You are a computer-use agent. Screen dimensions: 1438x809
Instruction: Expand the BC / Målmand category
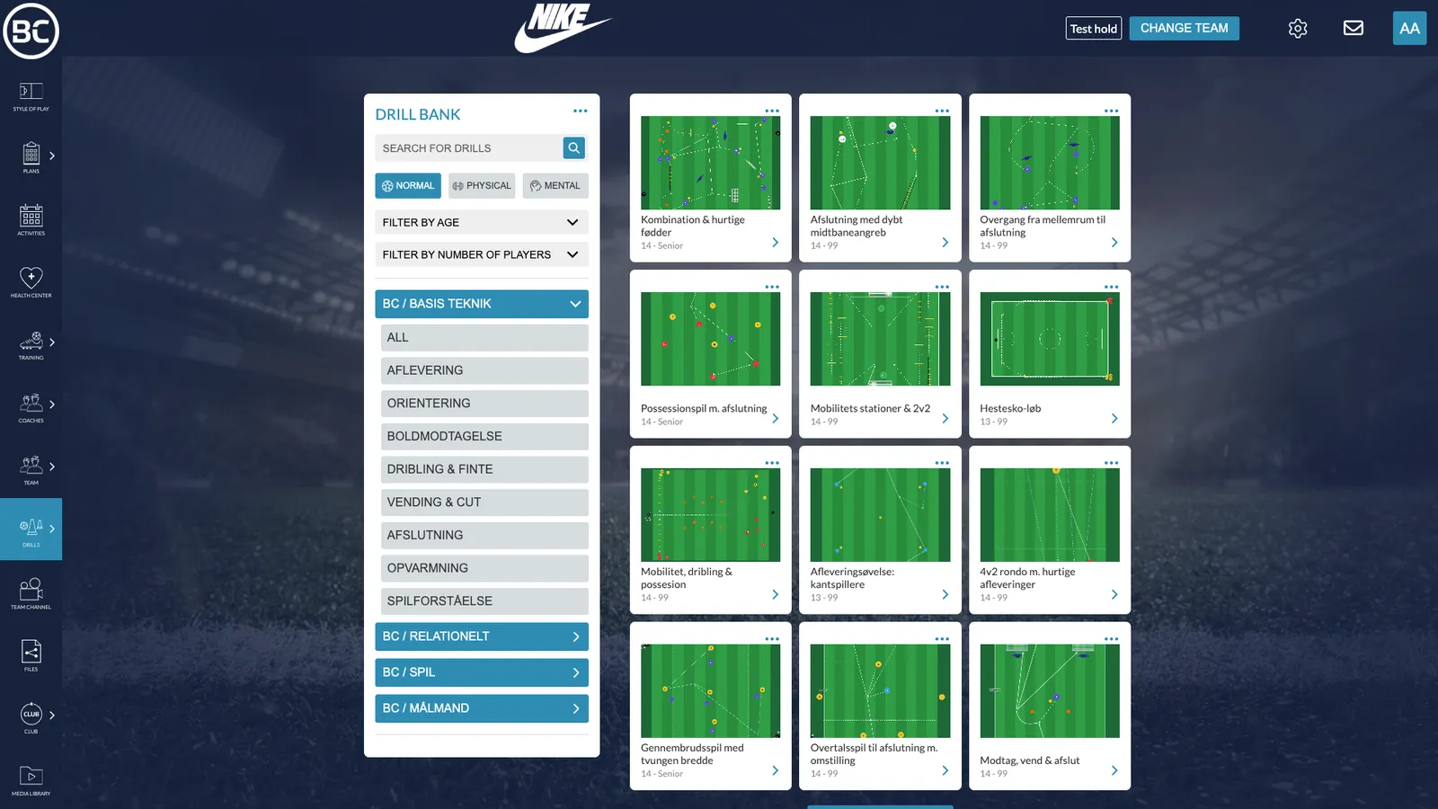(x=482, y=708)
